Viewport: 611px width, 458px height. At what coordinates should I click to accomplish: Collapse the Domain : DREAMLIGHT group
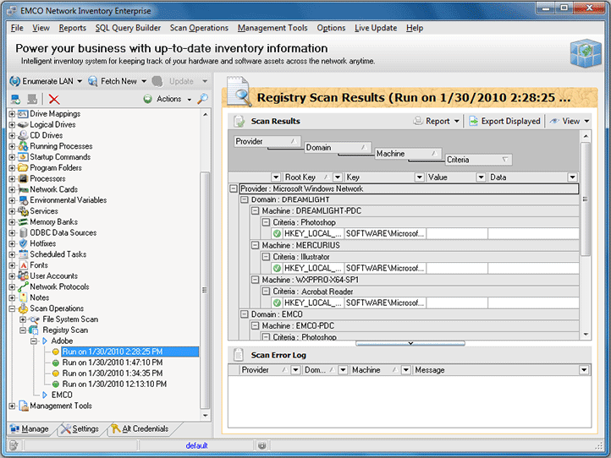click(x=245, y=199)
